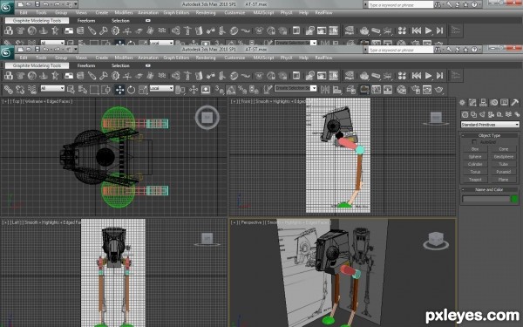
Task: Open the Material Editor sphere icon
Action: tap(402, 90)
